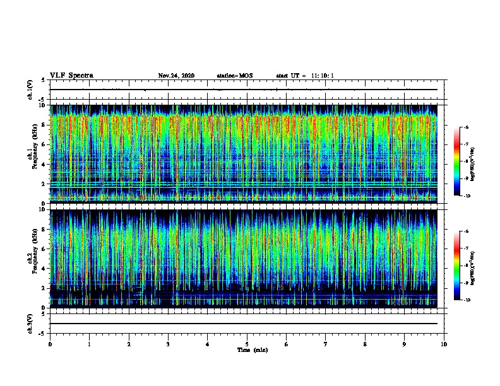The height and width of the screenshot is (386, 500).
Task: Click the "10" frequency tick of ch.2 panel
Action: (x=43, y=209)
